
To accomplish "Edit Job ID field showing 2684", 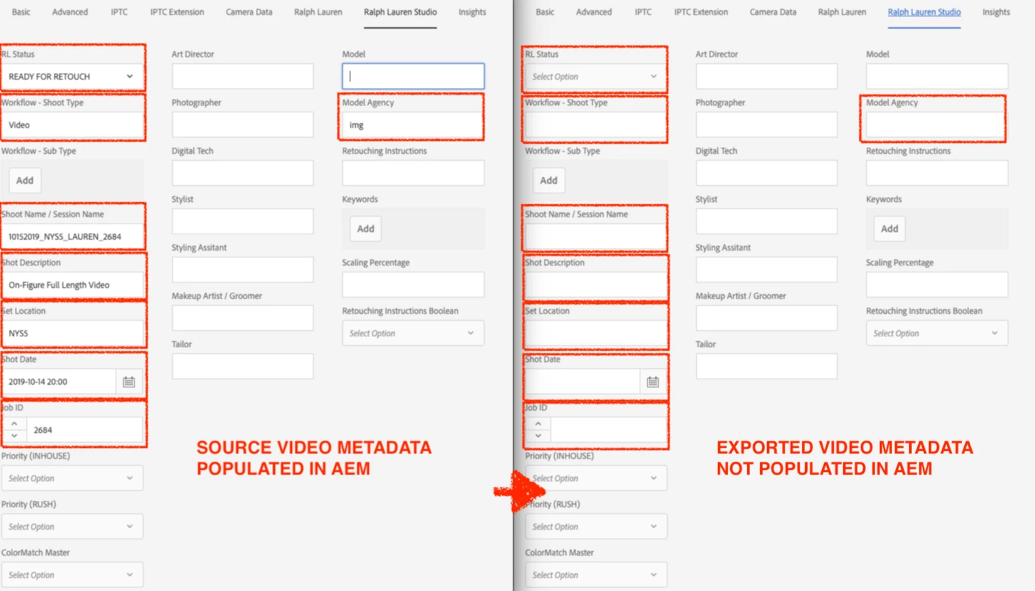I will (x=84, y=430).
